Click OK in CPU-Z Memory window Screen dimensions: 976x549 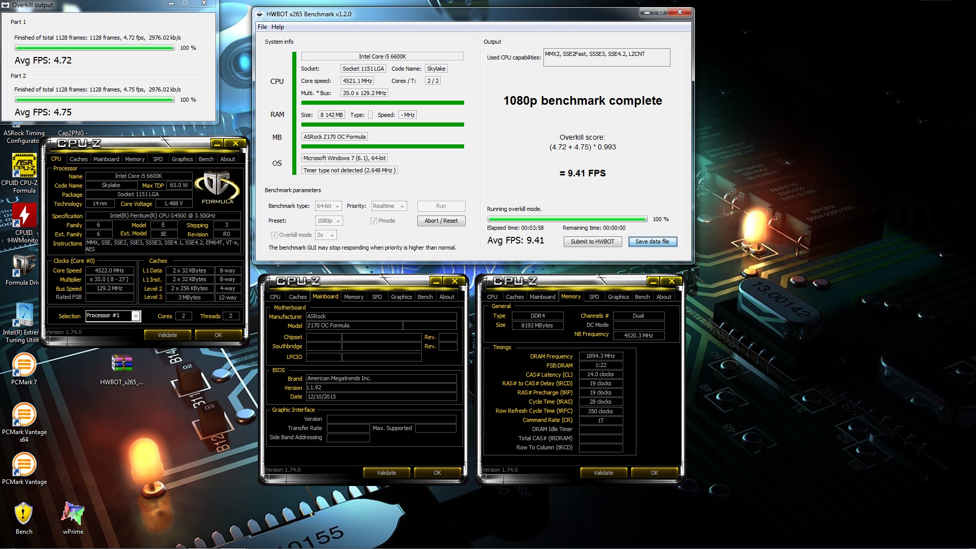(654, 473)
